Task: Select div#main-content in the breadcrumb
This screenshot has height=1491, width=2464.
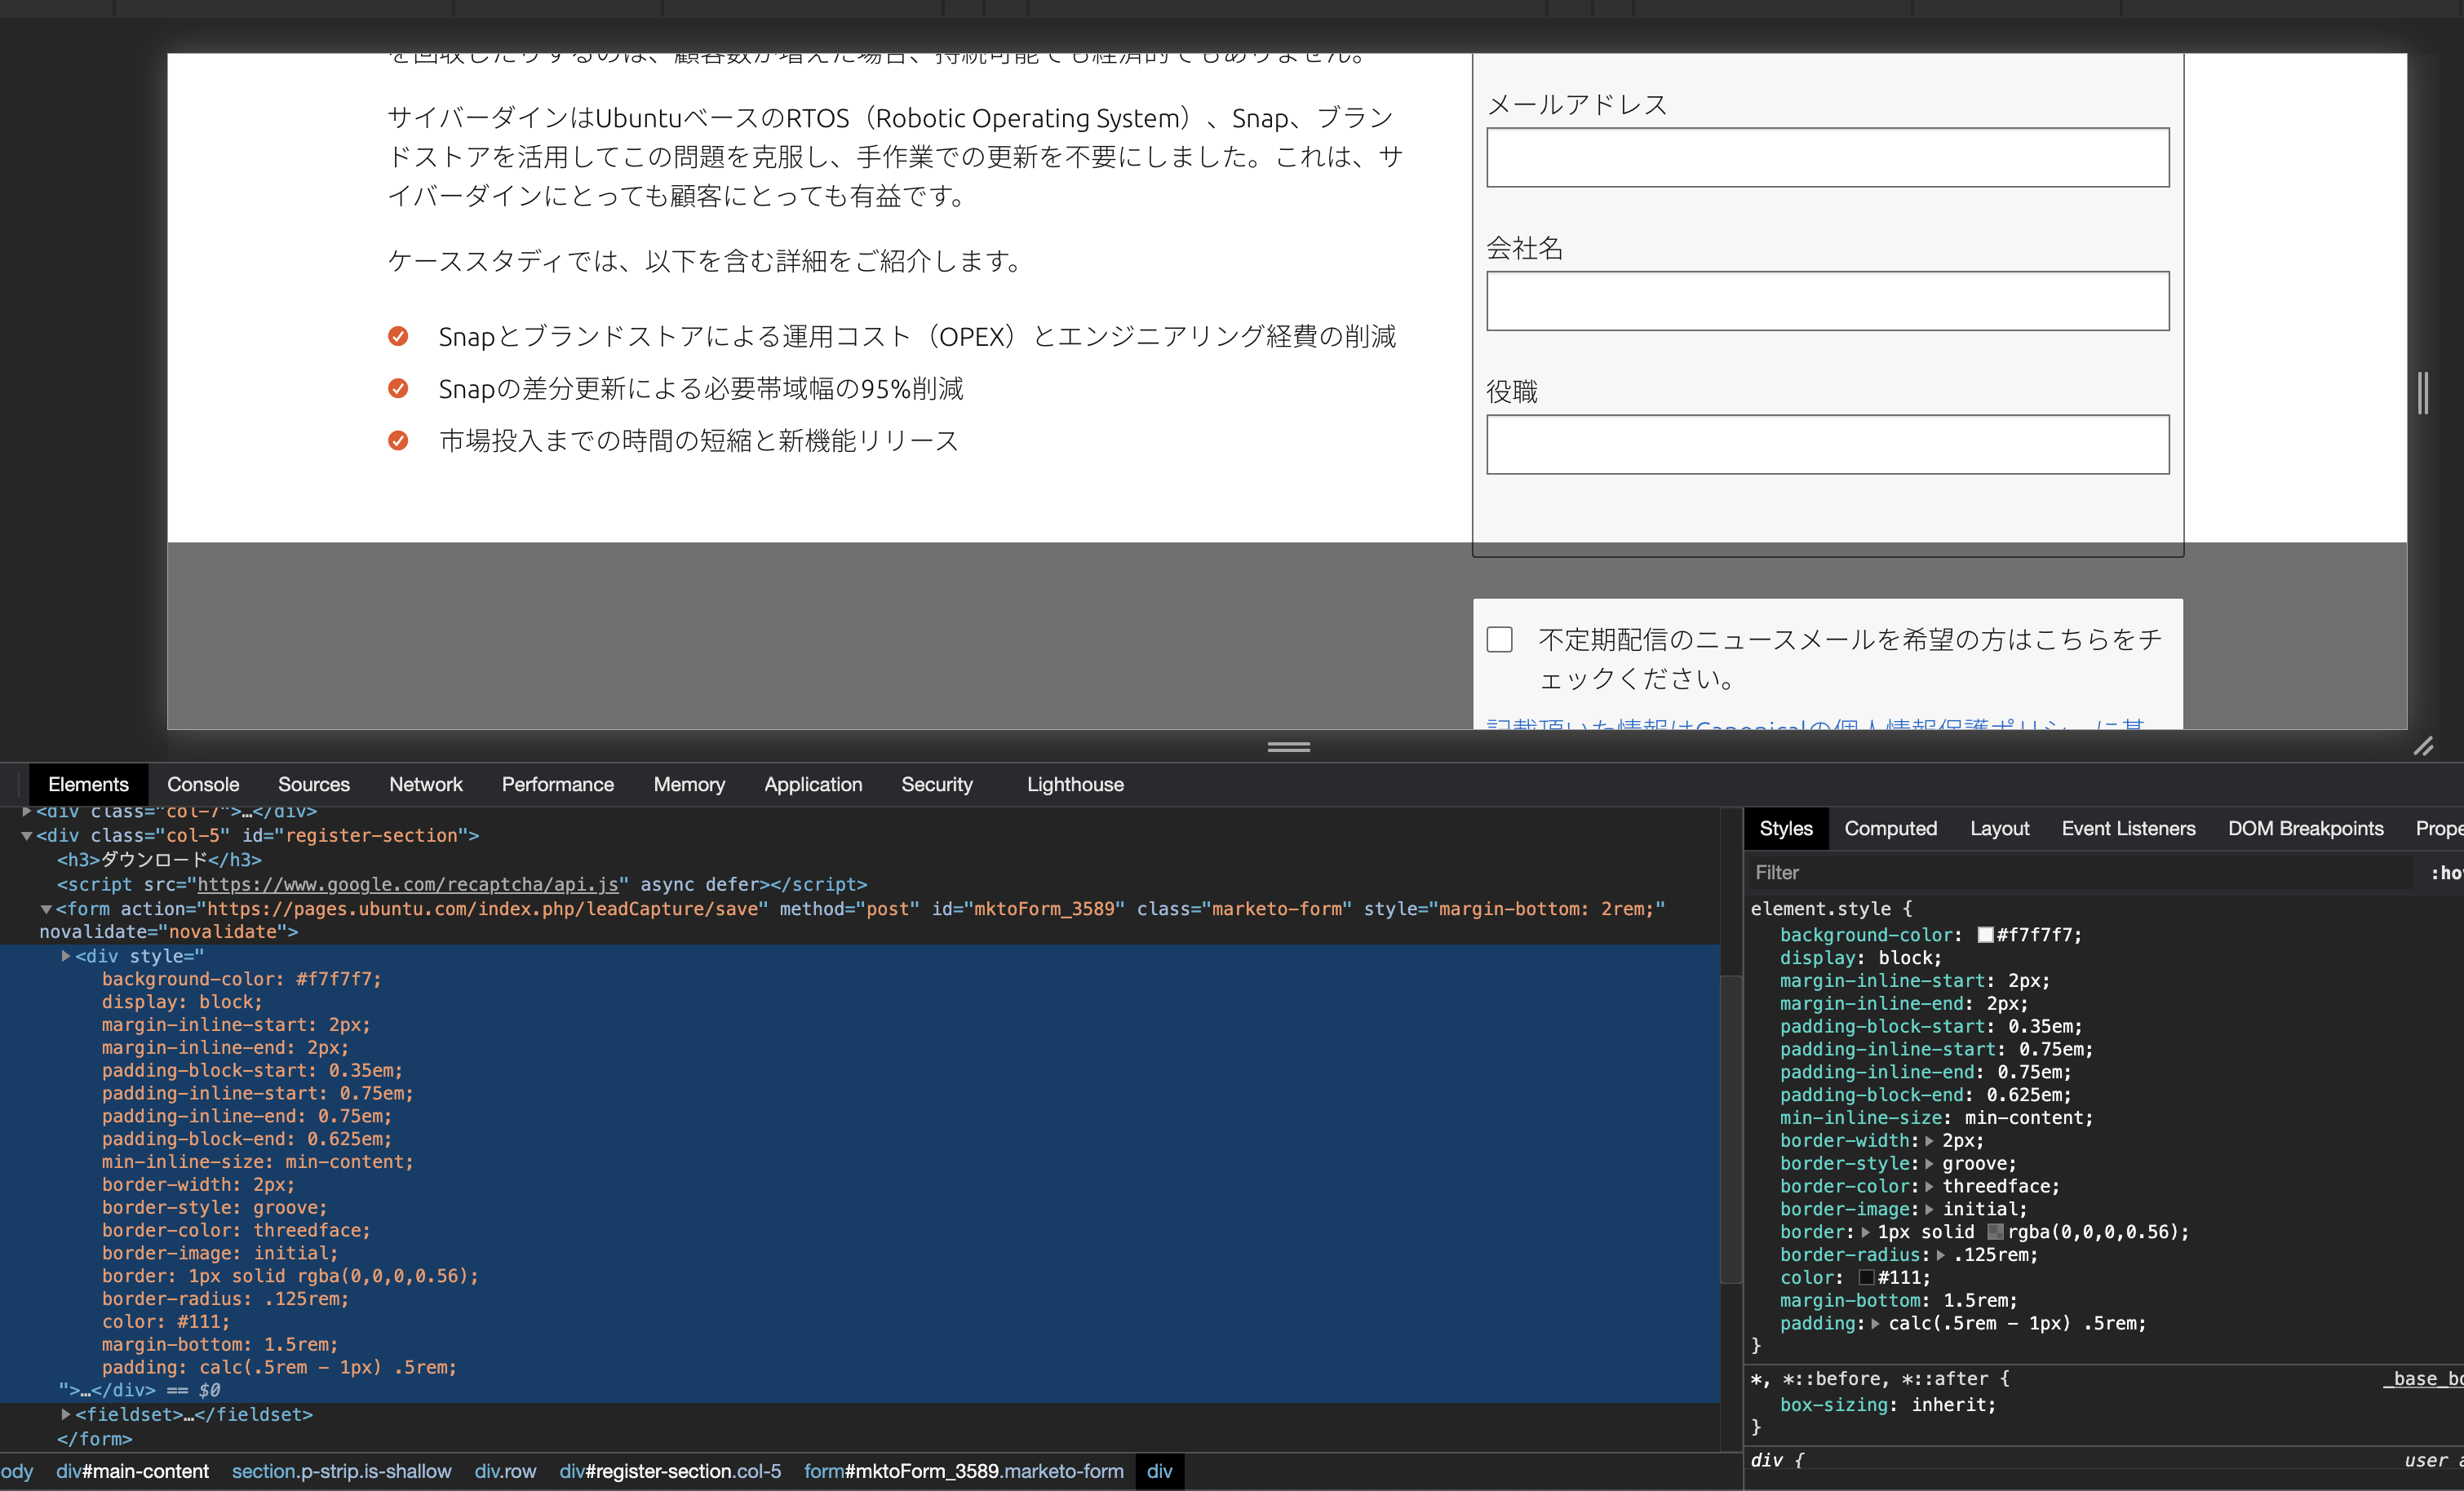Action: click(x=132, y=1471)
